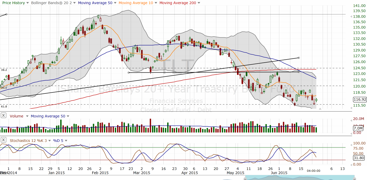This screenshot has height=180, width=367.
Task: Click X to remove the Volume panel
Action: [4, 115]
